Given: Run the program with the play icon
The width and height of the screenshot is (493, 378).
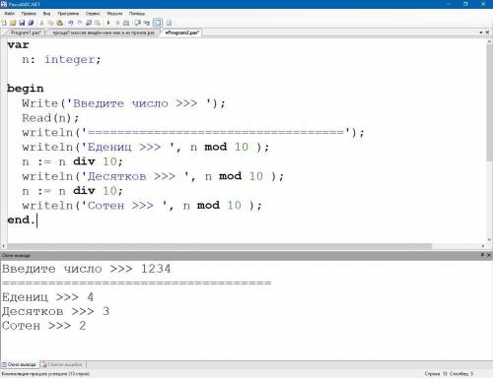Looking at the screenshot, I should click(108, 23).
